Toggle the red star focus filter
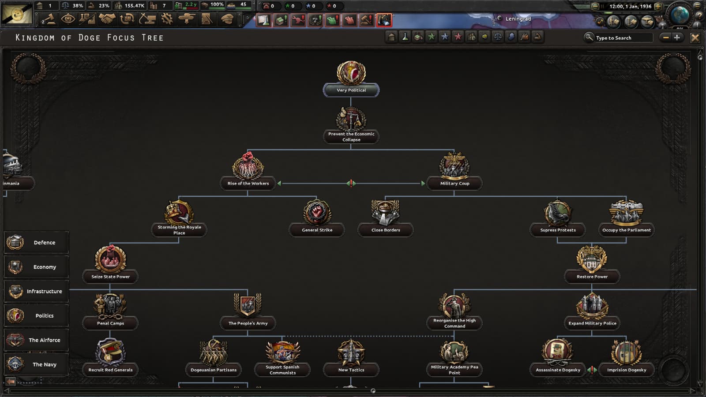This screenshot has height=397, width=706. click(x=458, y=37)
